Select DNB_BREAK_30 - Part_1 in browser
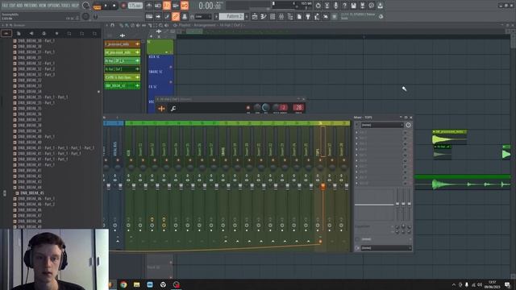 [36, 41]
